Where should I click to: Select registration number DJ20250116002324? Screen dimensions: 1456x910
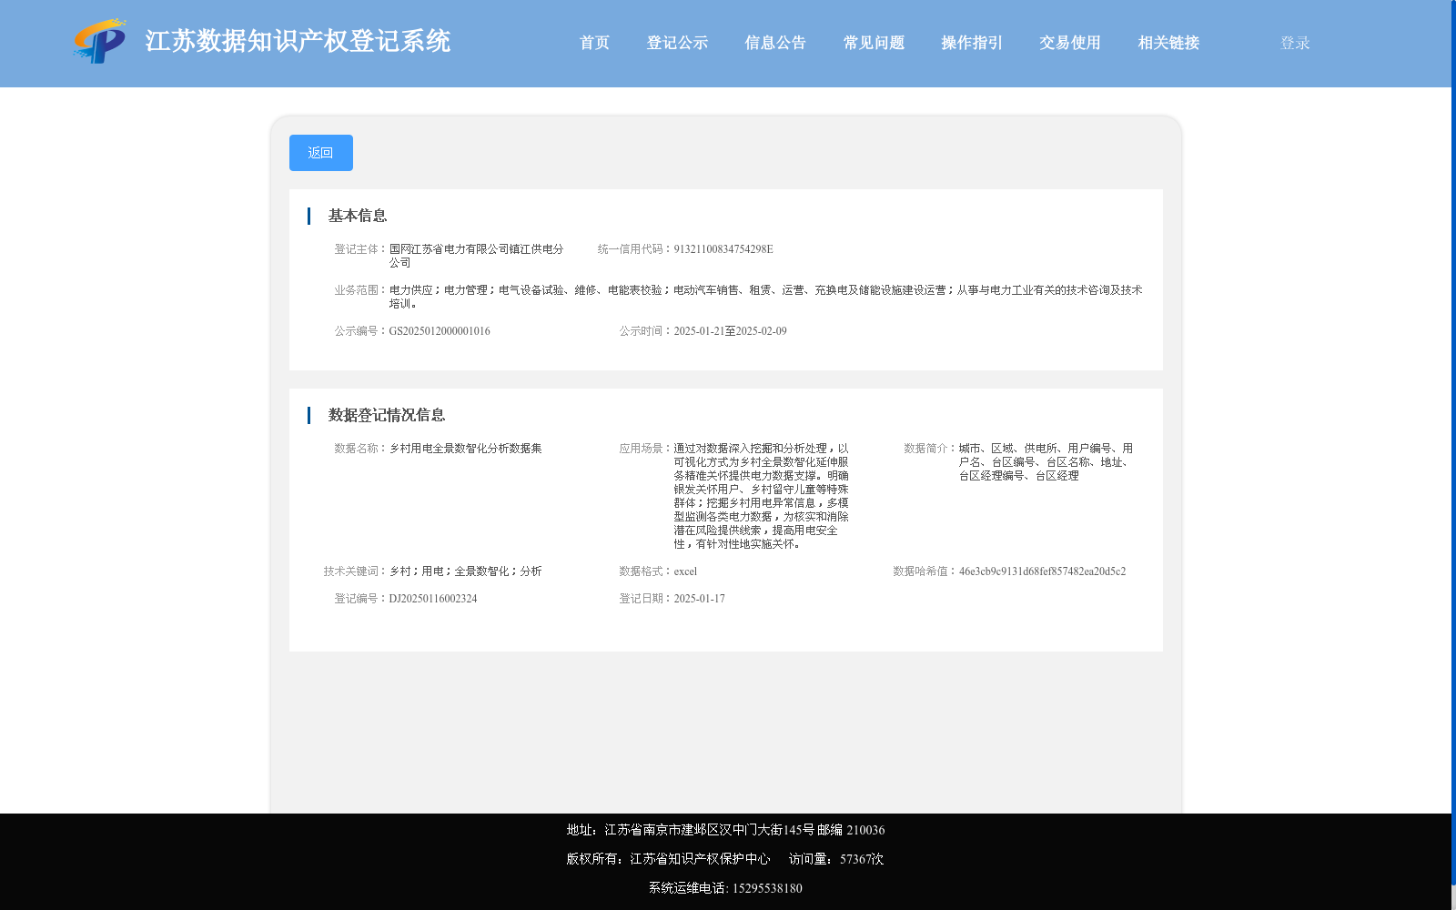pyautogui.click(x=433, y=599)
